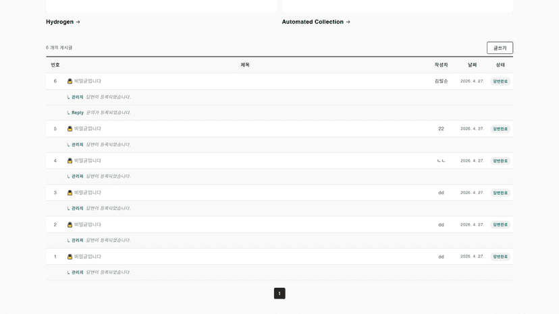
Task: Click the post number 4 cell
Action: pyautogui.click(x=55, y=161)
